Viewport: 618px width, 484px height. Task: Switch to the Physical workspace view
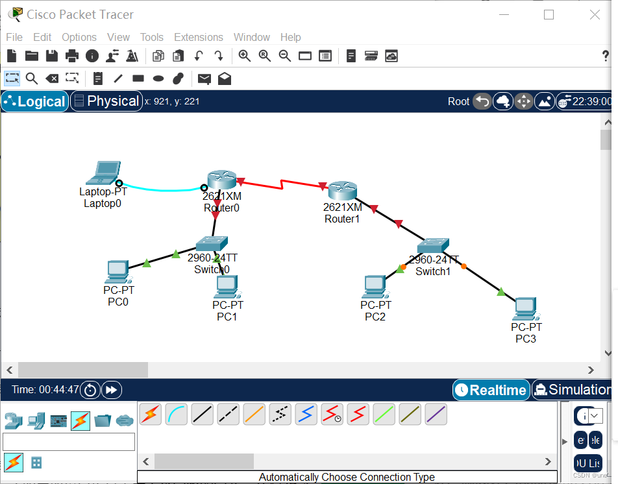(x=106, y=101)
